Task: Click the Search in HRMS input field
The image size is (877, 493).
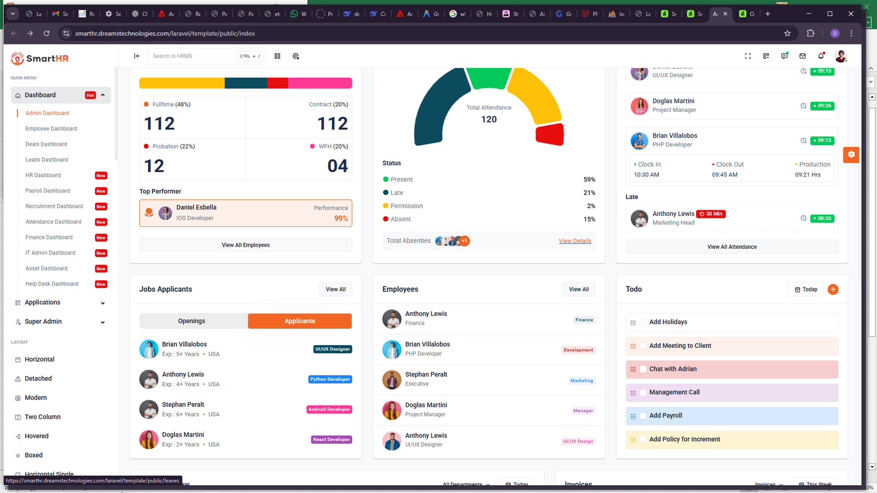Action: 193,56
